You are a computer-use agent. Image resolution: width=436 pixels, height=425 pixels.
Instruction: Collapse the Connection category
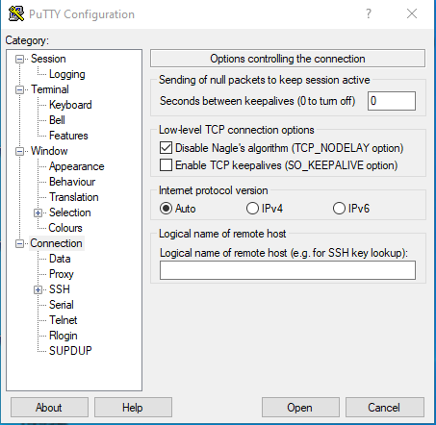pos(19,243)
